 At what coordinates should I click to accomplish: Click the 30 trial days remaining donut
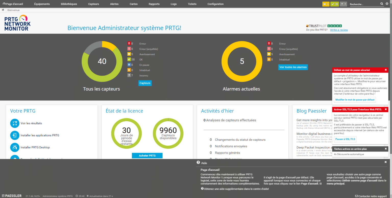(126, 133)
